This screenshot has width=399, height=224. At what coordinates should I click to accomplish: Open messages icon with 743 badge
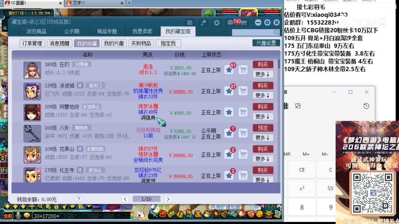[x=231, y=23]
